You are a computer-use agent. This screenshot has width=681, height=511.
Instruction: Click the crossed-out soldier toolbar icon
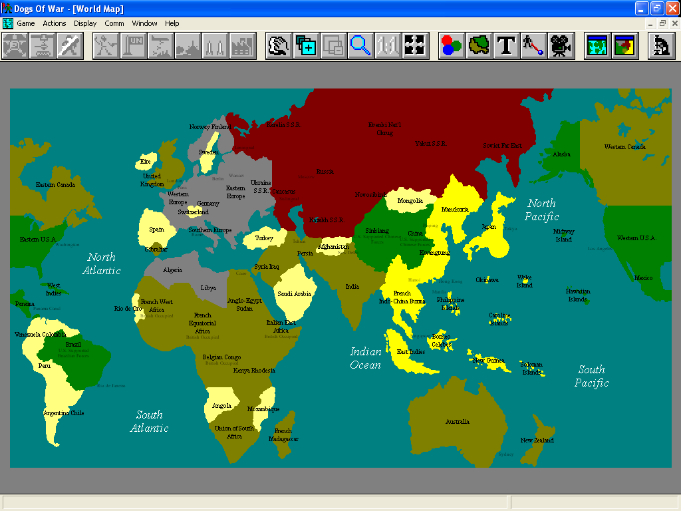pos(70,46)
